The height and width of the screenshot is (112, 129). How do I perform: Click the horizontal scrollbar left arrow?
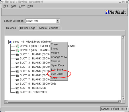tap(6, 101)
